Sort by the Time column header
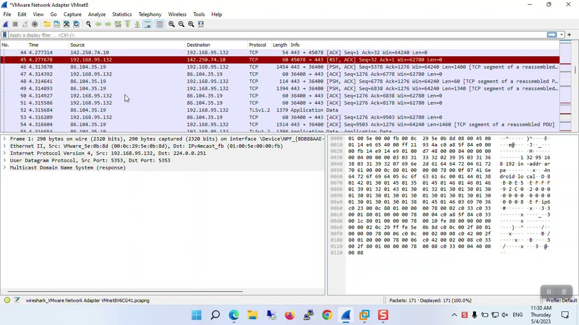Image resolution: width=579 pixels, height=325 pixels. pos(47,45)
